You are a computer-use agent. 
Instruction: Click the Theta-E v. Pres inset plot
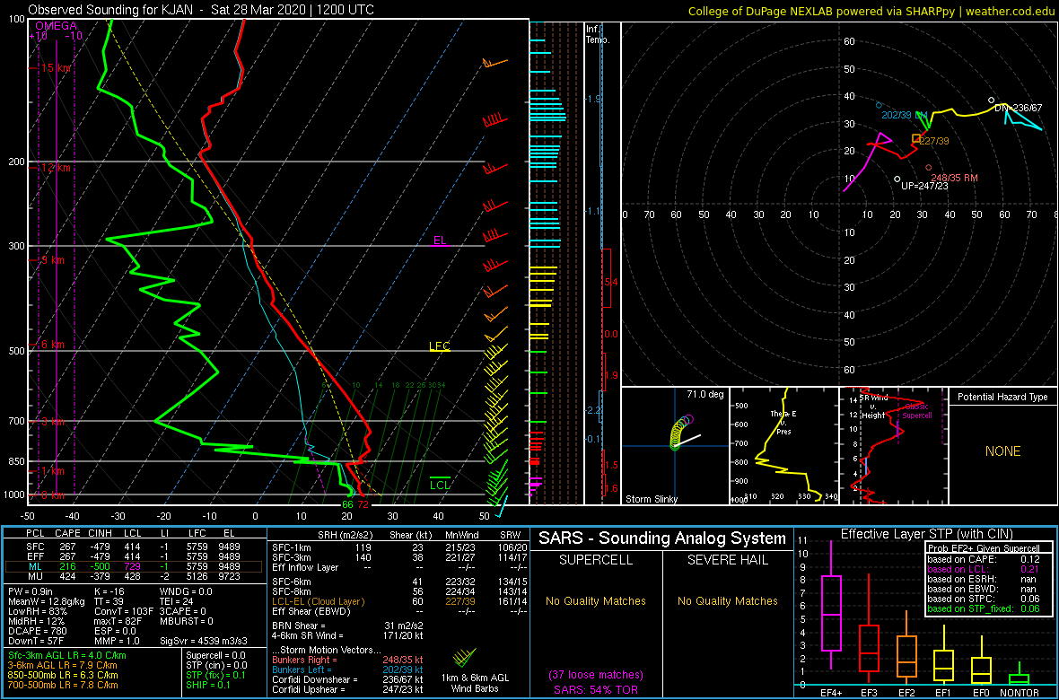click(x=784, y=446)
